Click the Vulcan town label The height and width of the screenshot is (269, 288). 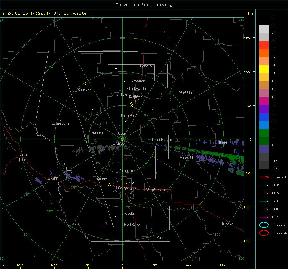(x=163, y=238)
